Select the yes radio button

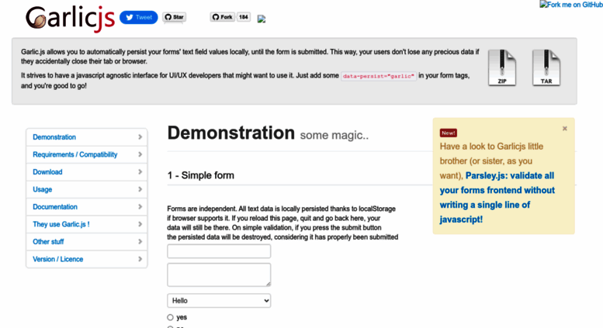click(170, 317)
